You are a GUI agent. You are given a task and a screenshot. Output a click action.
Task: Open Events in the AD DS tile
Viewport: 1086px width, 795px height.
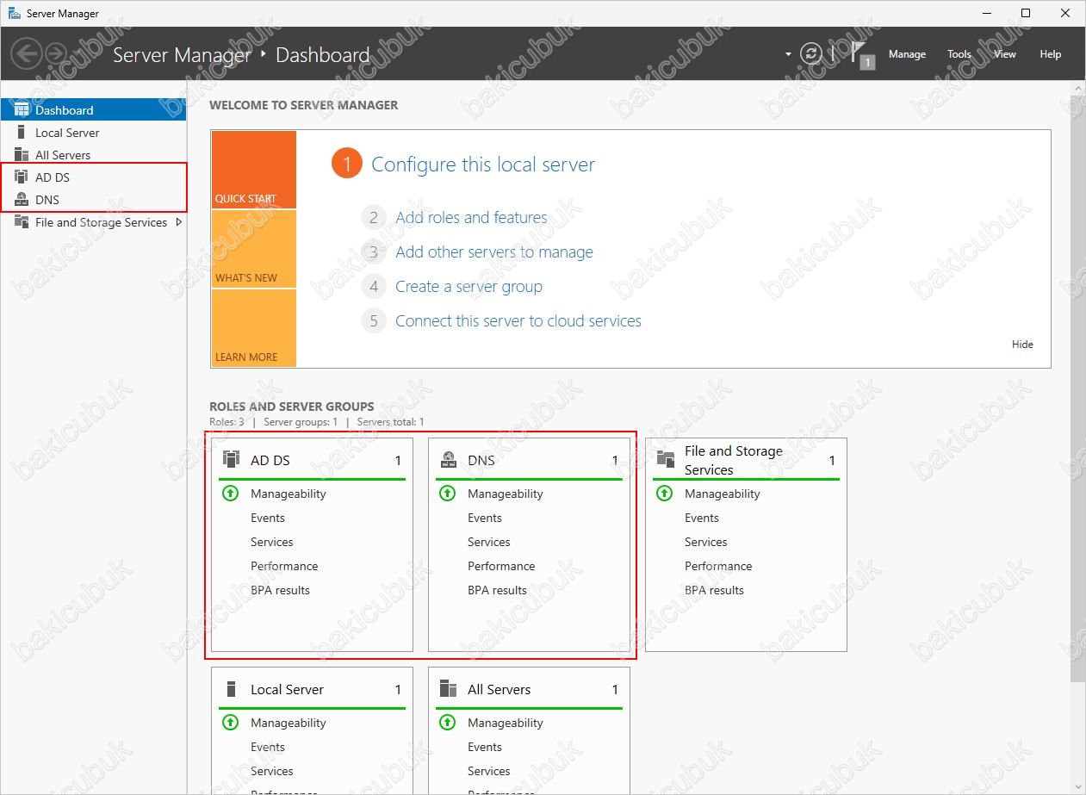click(x=268, y=518)
